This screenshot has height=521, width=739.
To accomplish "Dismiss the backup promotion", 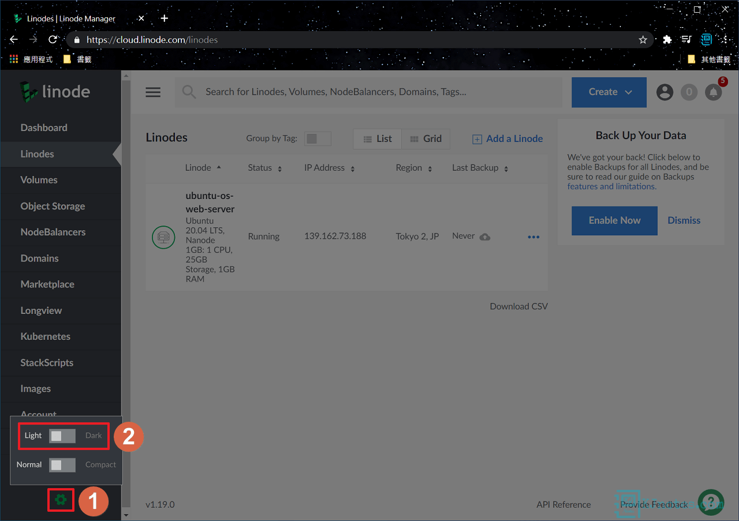I will [684, 220].
